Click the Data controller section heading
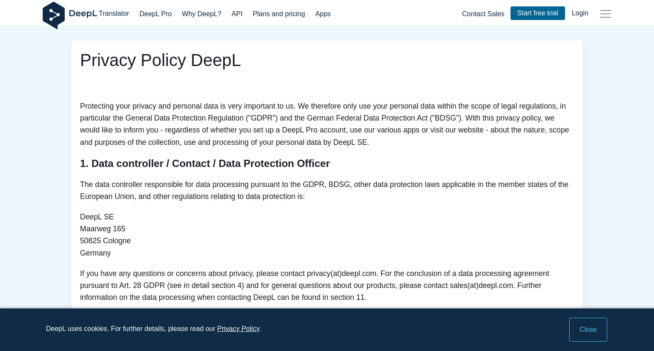Viewport: 654px width, 351px height. point(205,164)
